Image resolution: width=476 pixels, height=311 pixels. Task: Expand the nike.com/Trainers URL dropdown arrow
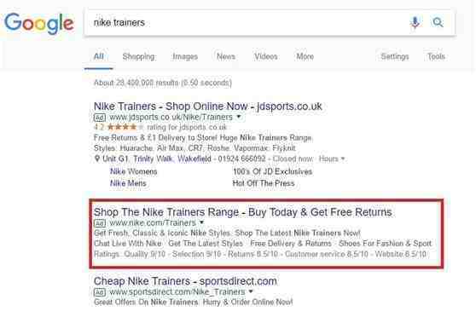click(201, 222)
